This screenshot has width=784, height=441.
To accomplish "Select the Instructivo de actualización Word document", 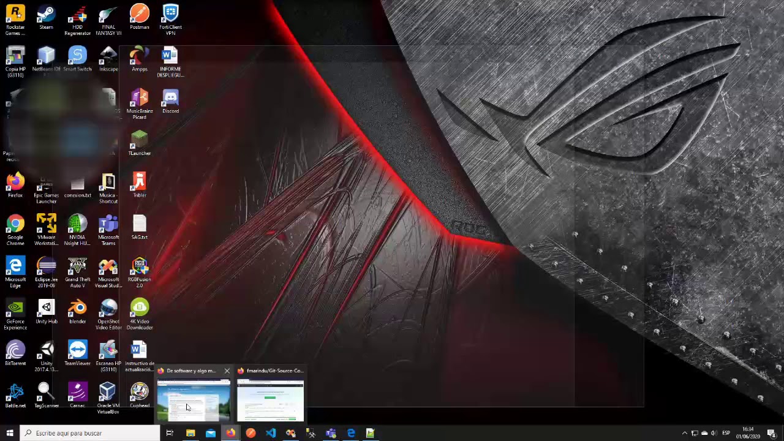I will coord(139,356).
